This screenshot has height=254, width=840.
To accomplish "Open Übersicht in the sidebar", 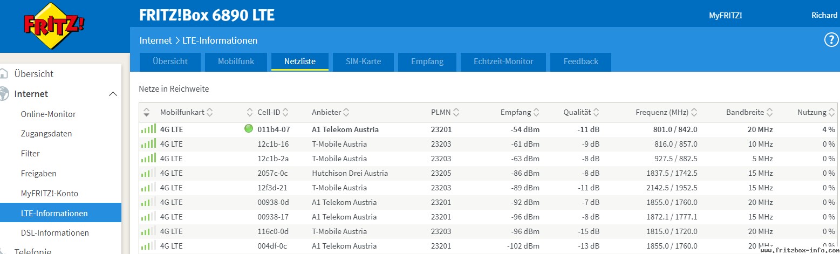I will click(x=34, y=74).
